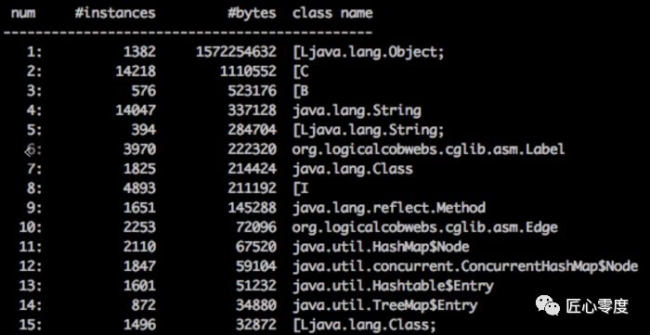Select the #bytes column header
Image resolution: width=650 pixels, height=335 pixels.
[x=252, y=13]
